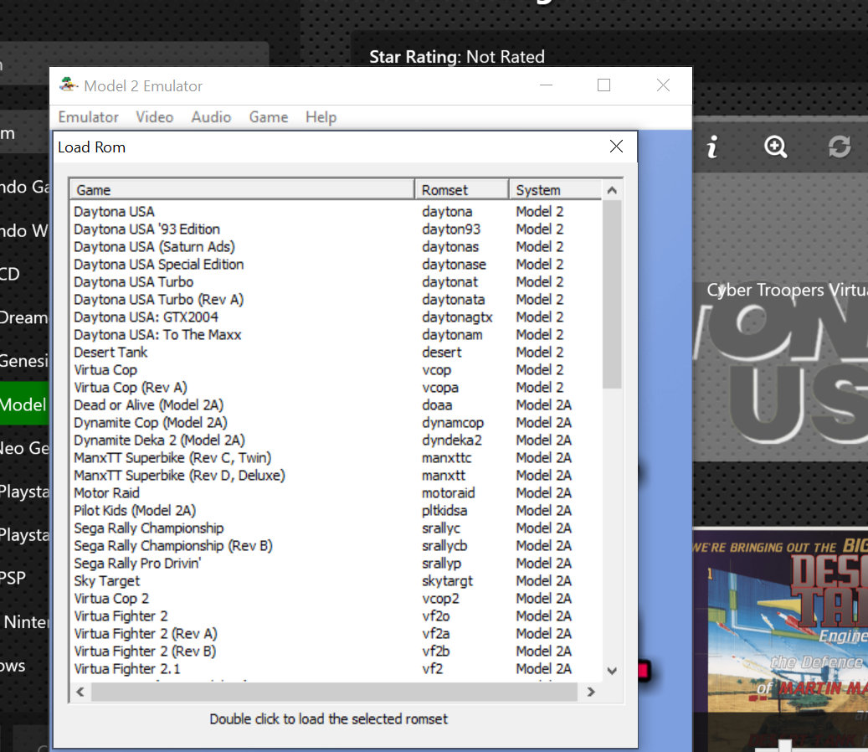Image resolution: width=868 pixels, height=752 pixels.
Task: Select 'Daytona USA (Saturn Ads)' row
Action: point(336,247)
